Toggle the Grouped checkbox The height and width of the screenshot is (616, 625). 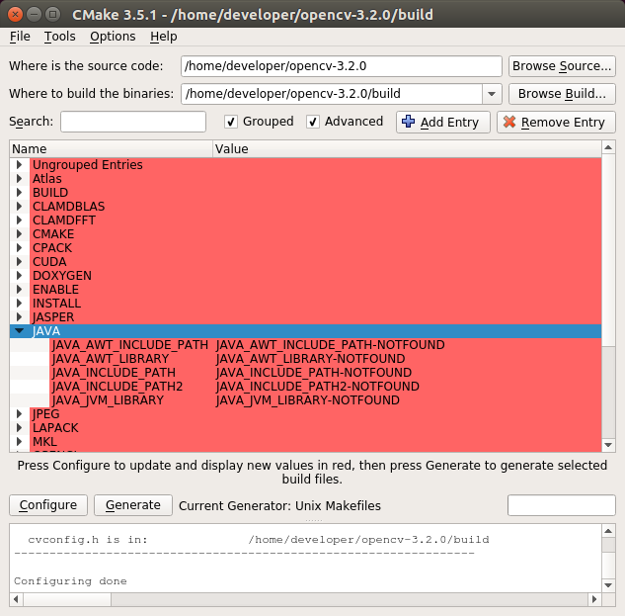point(231,122)
